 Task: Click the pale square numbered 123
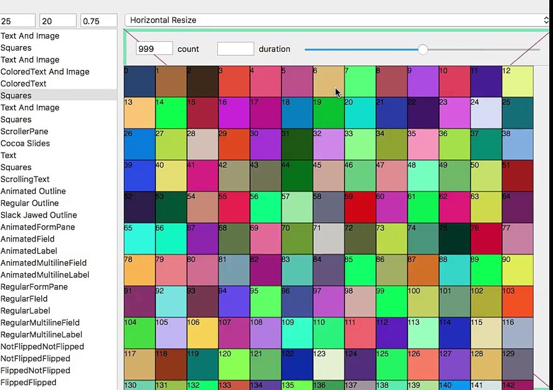[x=329, y=365]
